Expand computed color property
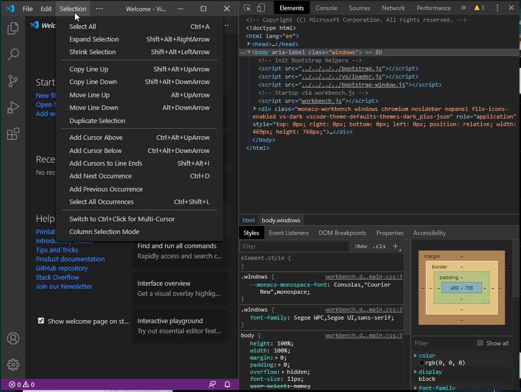 (x=416, y=356)
